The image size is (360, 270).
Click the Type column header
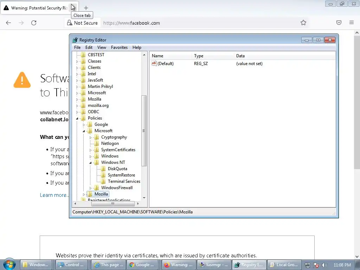213,56
